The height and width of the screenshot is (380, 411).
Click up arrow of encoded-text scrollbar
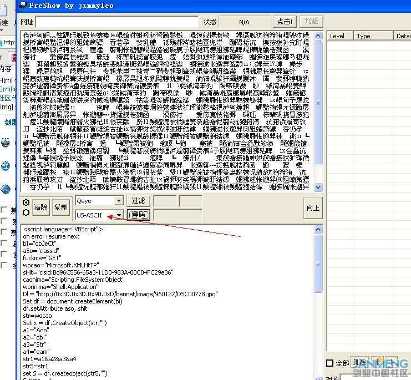pos(318,36)
